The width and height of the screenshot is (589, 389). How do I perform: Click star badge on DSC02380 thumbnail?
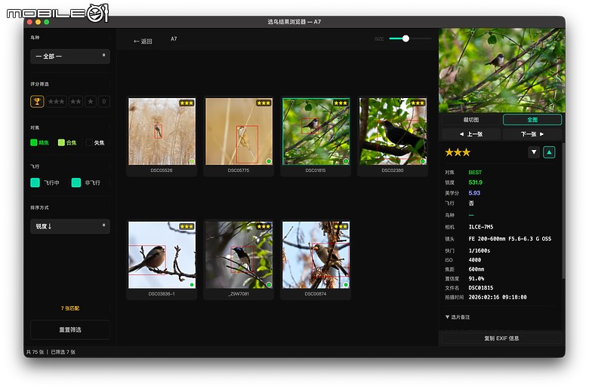[418, 103]
